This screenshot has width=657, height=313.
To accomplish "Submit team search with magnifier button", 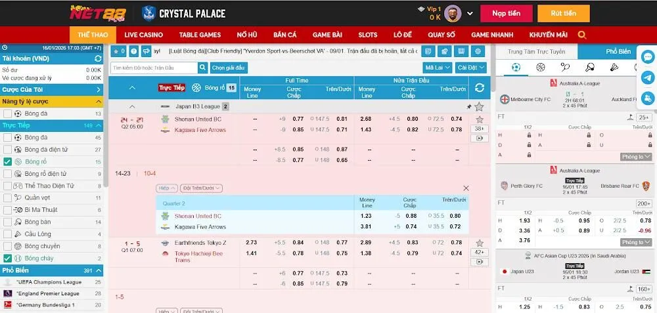I will pos(203,68).
